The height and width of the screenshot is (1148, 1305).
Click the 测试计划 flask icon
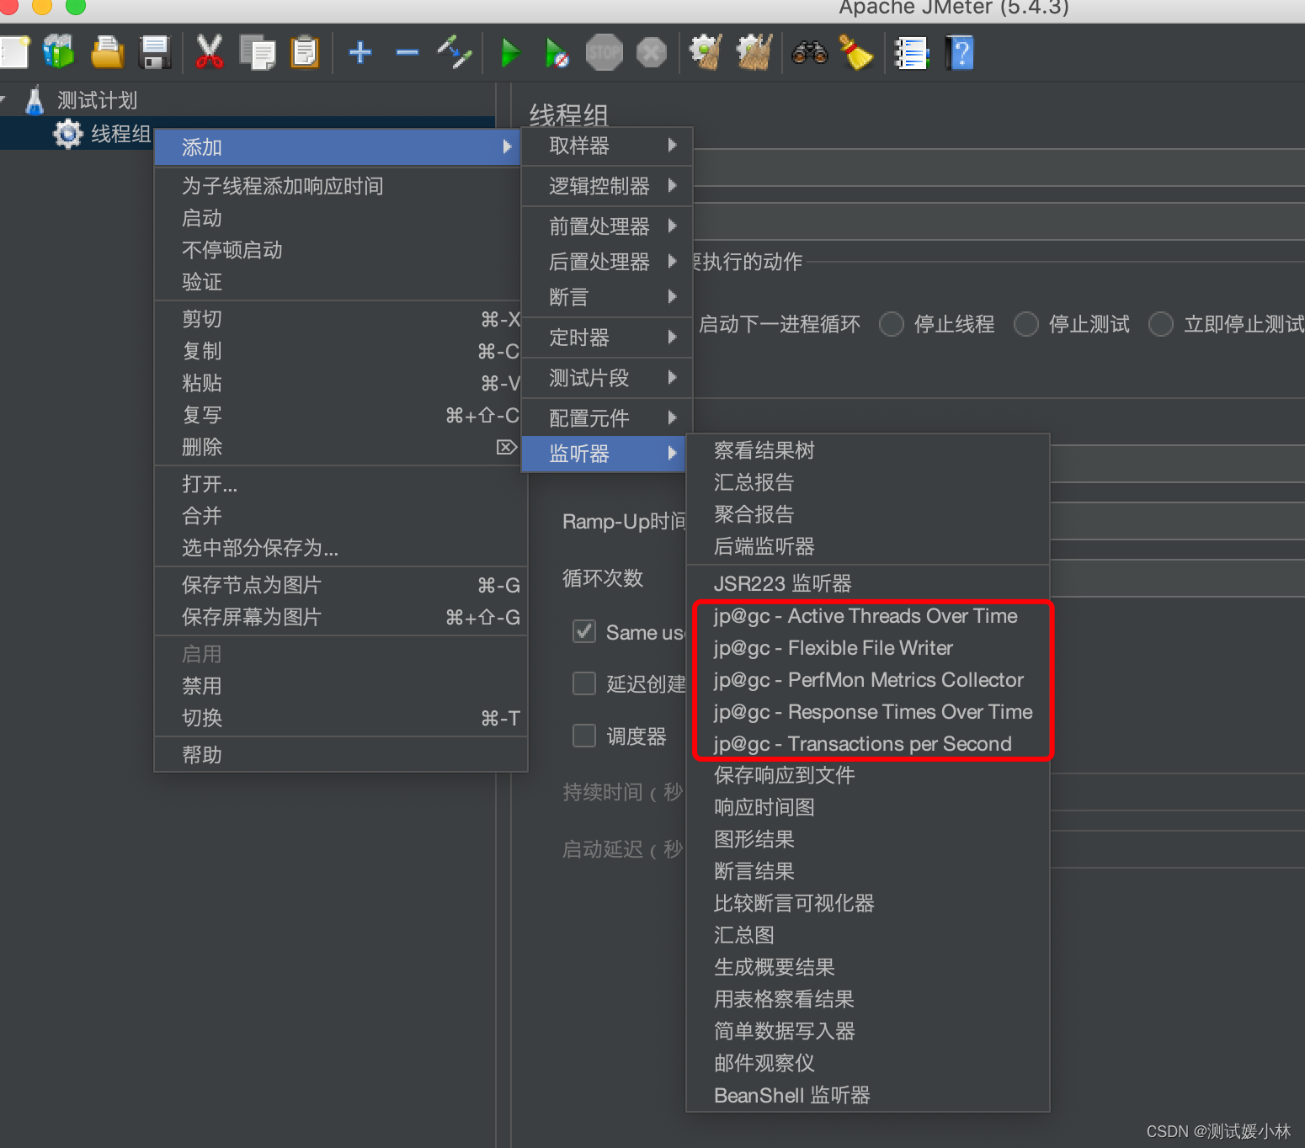(35, 100)
